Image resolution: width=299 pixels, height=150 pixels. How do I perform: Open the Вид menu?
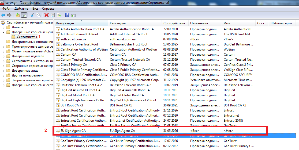(35, 9)
